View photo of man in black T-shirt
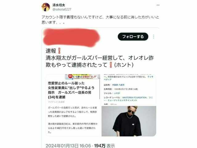This screenshot has width=197, height=148. pos(129,121)
